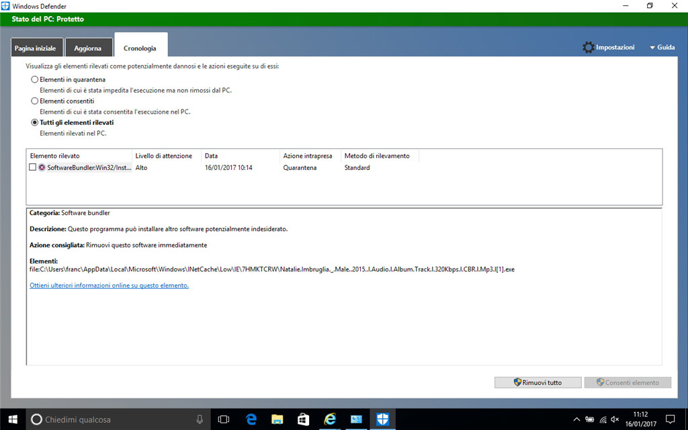
Task: Open File Explorer from the taskbar
Action: [x=277, y=419]
